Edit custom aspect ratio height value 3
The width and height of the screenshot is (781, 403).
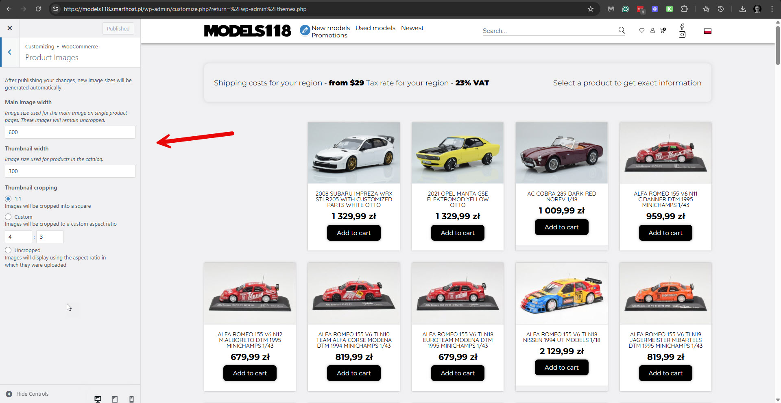(x=50, y=237)
